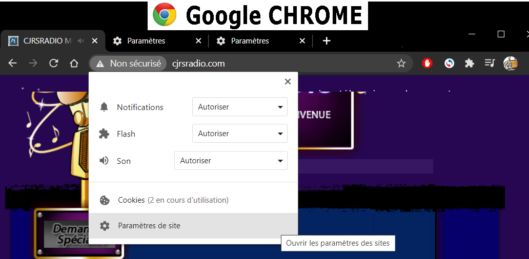Open Paramètres de site
Screen dimensions: 529x259
[193, 226]
